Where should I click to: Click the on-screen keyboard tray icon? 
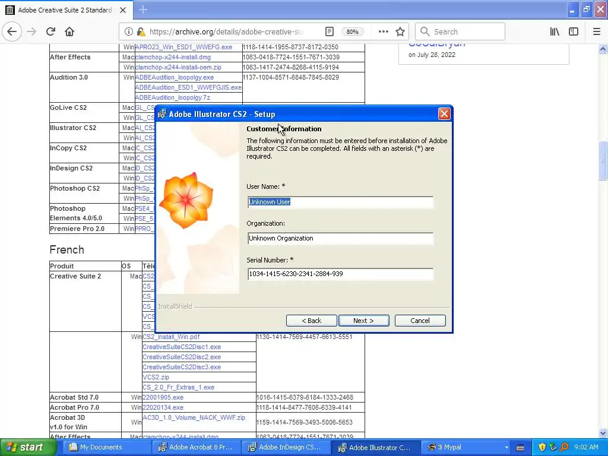(x=520, y=448)
